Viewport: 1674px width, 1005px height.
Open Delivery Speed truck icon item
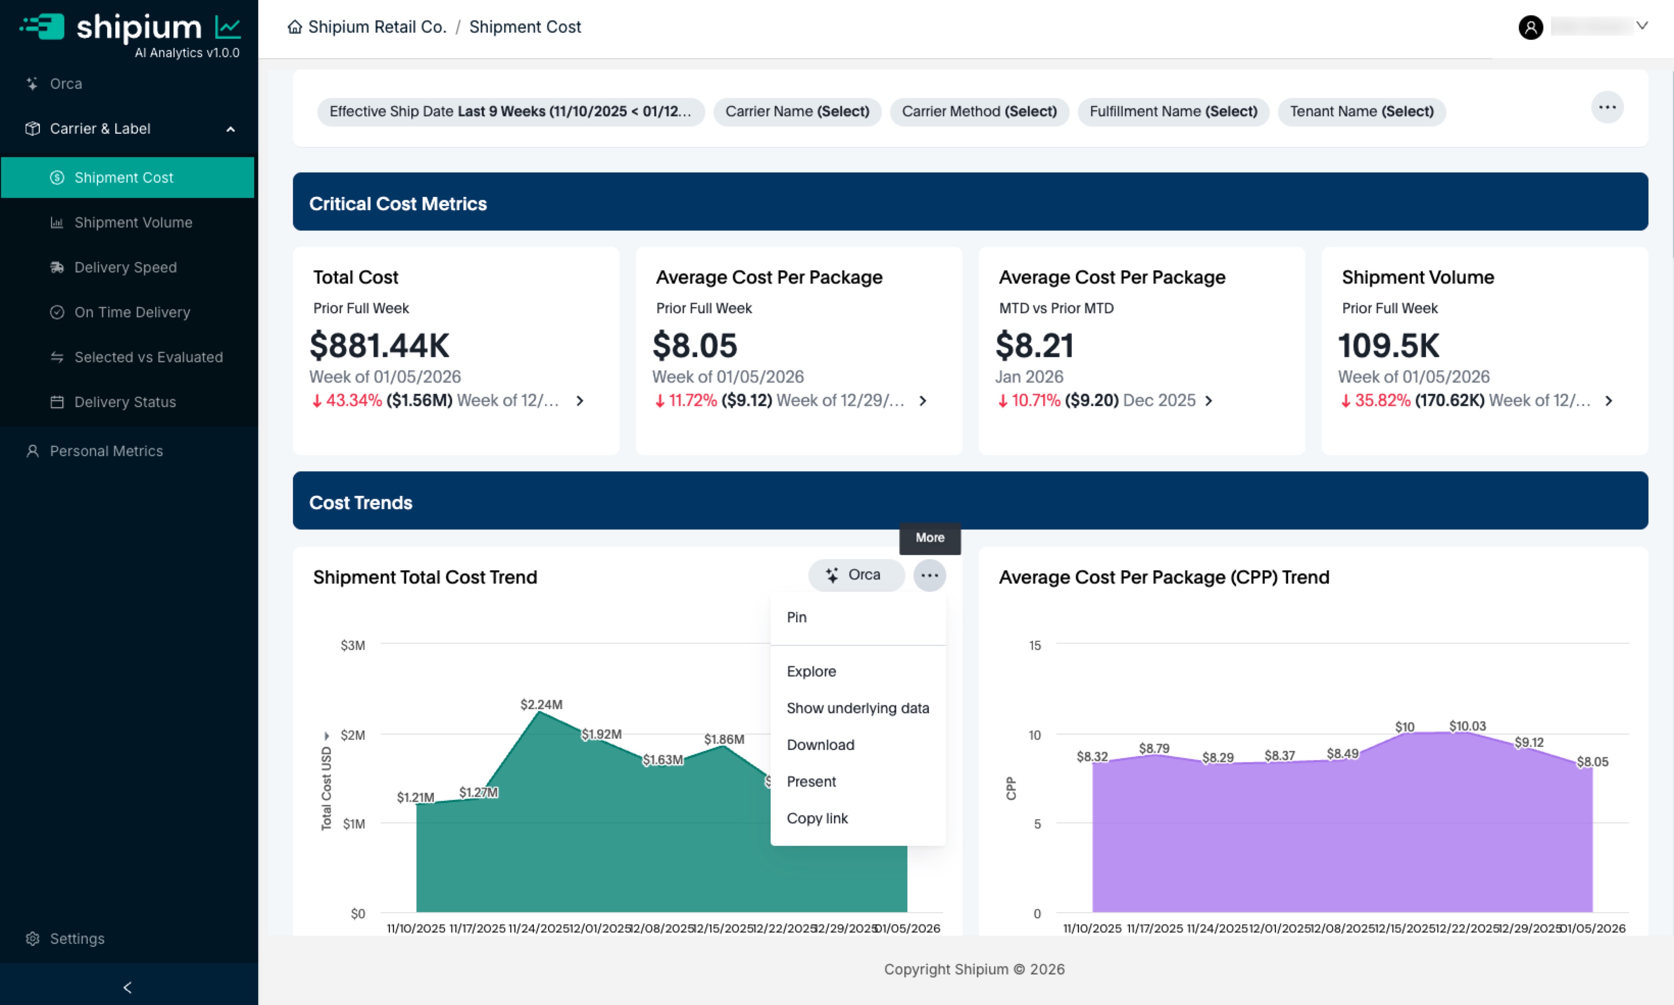pyautogui.click(x=57, y=267)
